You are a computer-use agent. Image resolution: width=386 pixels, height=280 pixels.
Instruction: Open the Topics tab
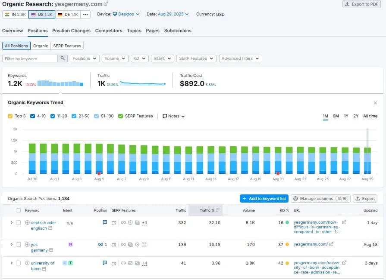(x=134, y=31)
